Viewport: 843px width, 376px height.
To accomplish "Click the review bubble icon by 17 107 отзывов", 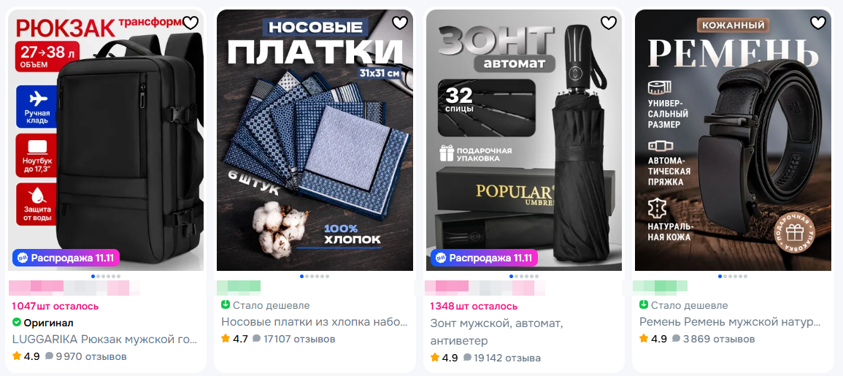I will pyautogui.click(x=256, y=339).
